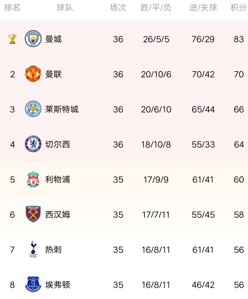Tap the Liverpool club crest
Viewport: 248px width, 299px height.
click(33, 179)
